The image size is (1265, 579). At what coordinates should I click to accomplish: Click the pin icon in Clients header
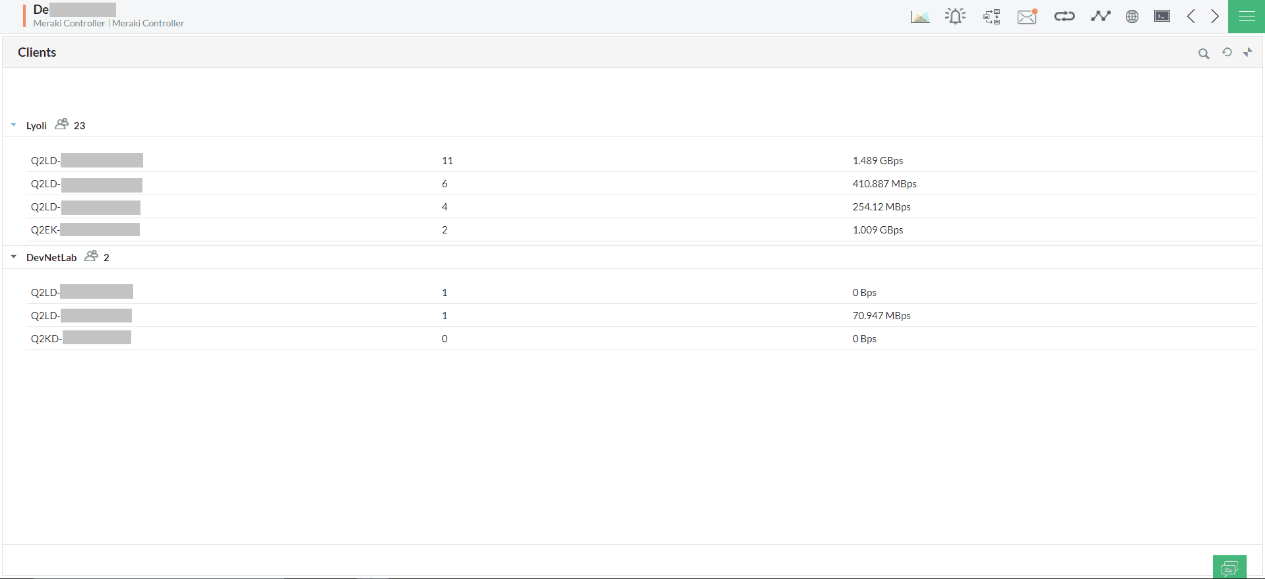click(1248, 52)
